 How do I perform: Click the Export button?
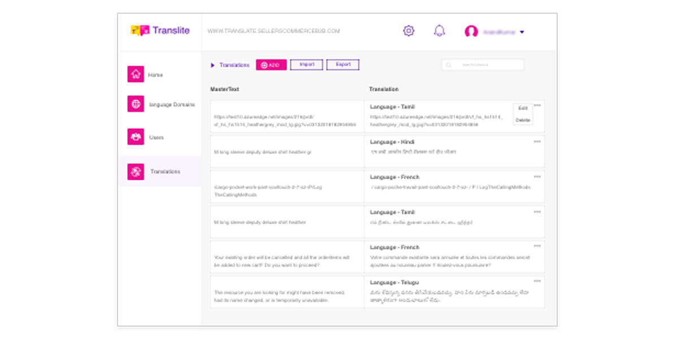[343, 65]
